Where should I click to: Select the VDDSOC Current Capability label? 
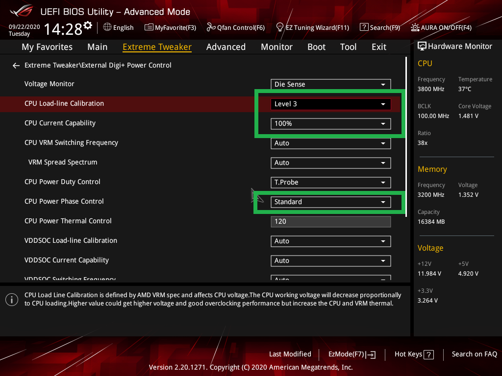67,260
